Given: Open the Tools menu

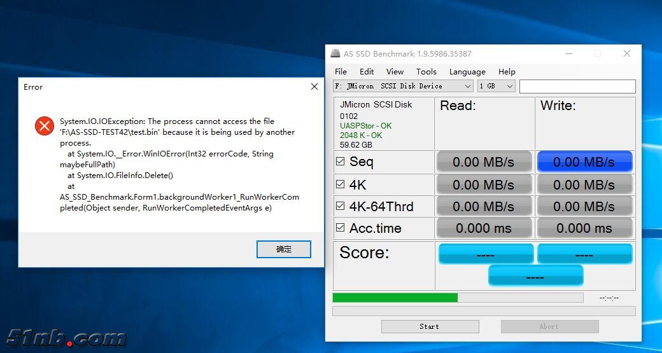Looking at the screenshot, I should point(426,72).
